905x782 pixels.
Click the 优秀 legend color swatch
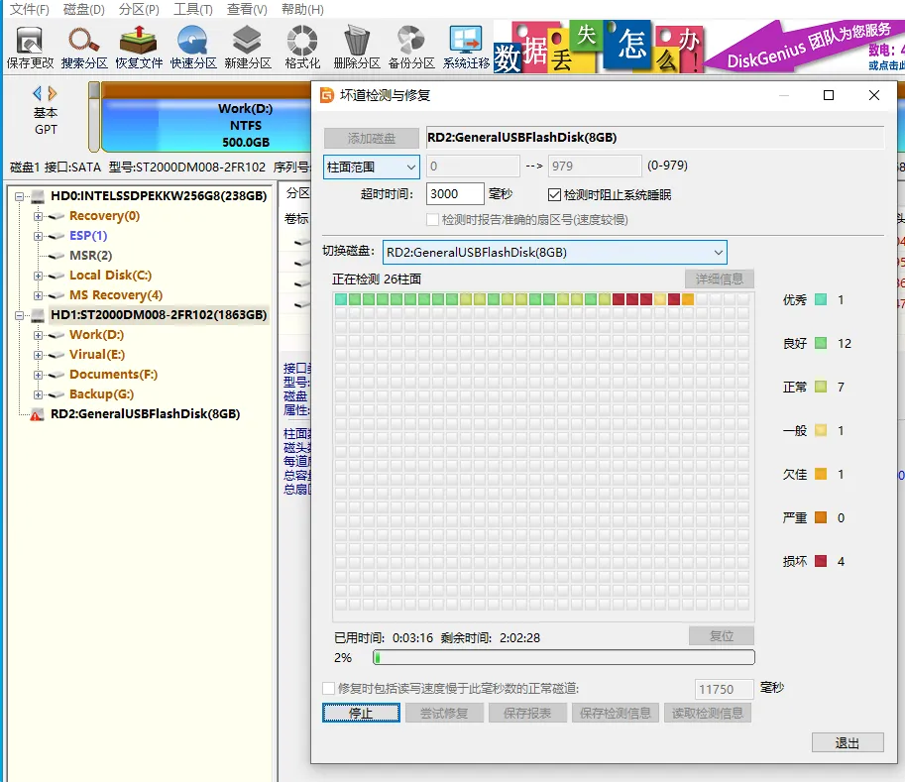821,299
